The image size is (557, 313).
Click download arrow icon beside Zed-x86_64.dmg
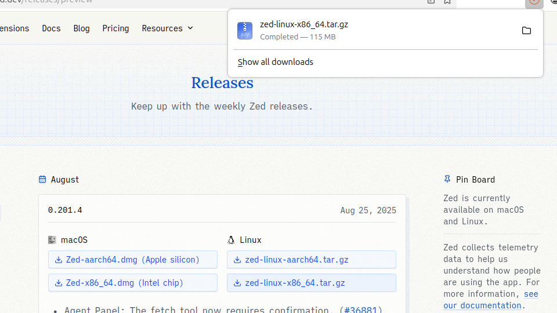click(59, 283)
